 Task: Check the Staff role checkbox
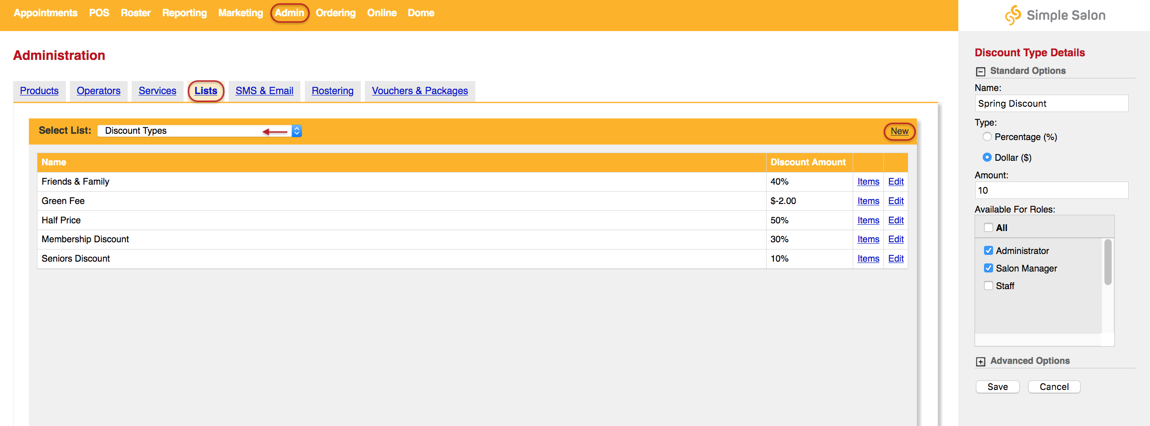click(988, 286)
